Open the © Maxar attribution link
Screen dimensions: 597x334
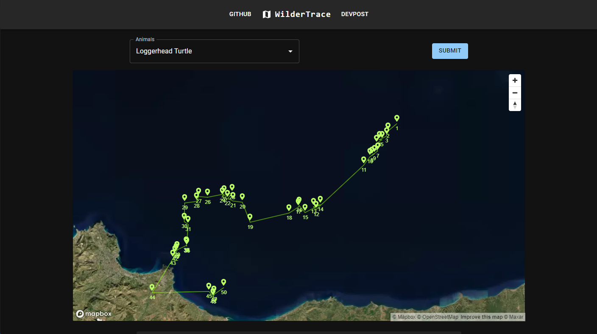(x=514, y=317)
